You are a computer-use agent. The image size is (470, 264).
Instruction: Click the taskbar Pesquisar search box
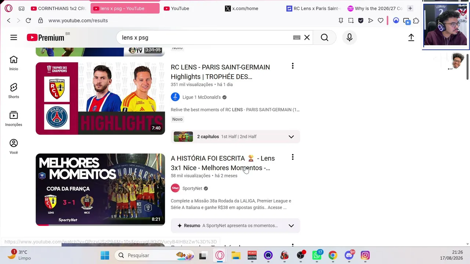tap(155, 255)
